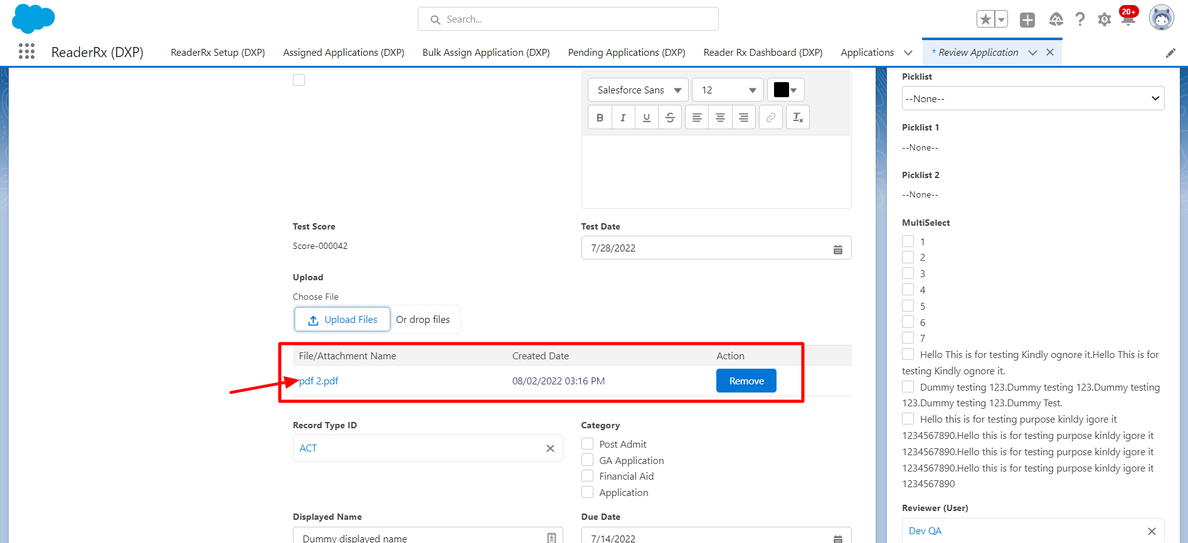Open Test Date calendar picker

click(x=837, y=249)
